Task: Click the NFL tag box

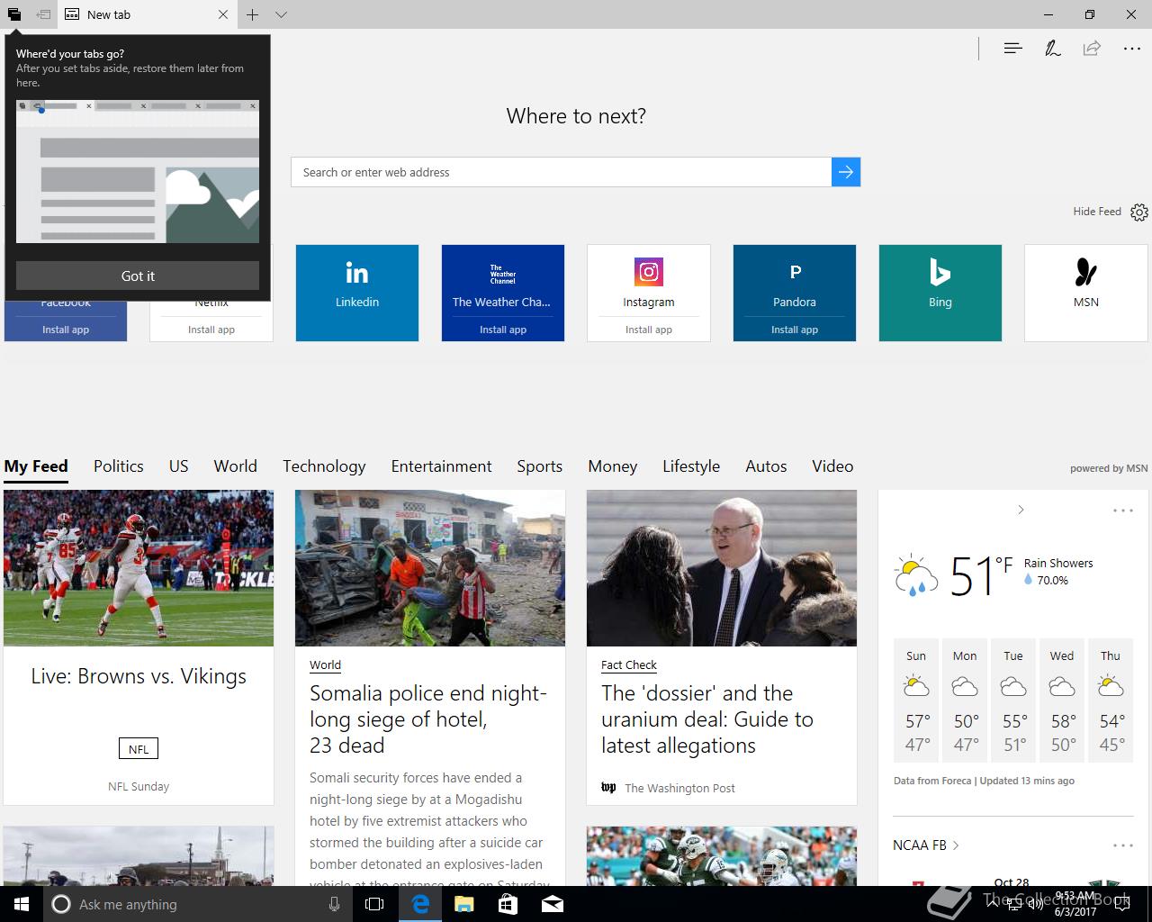Action: tap(139, 749)
